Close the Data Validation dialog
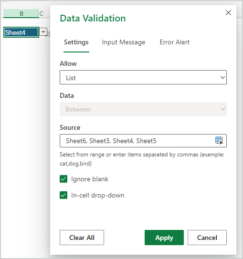The height and width of the screenshot is (259, 243). click(x=228, y=12)
